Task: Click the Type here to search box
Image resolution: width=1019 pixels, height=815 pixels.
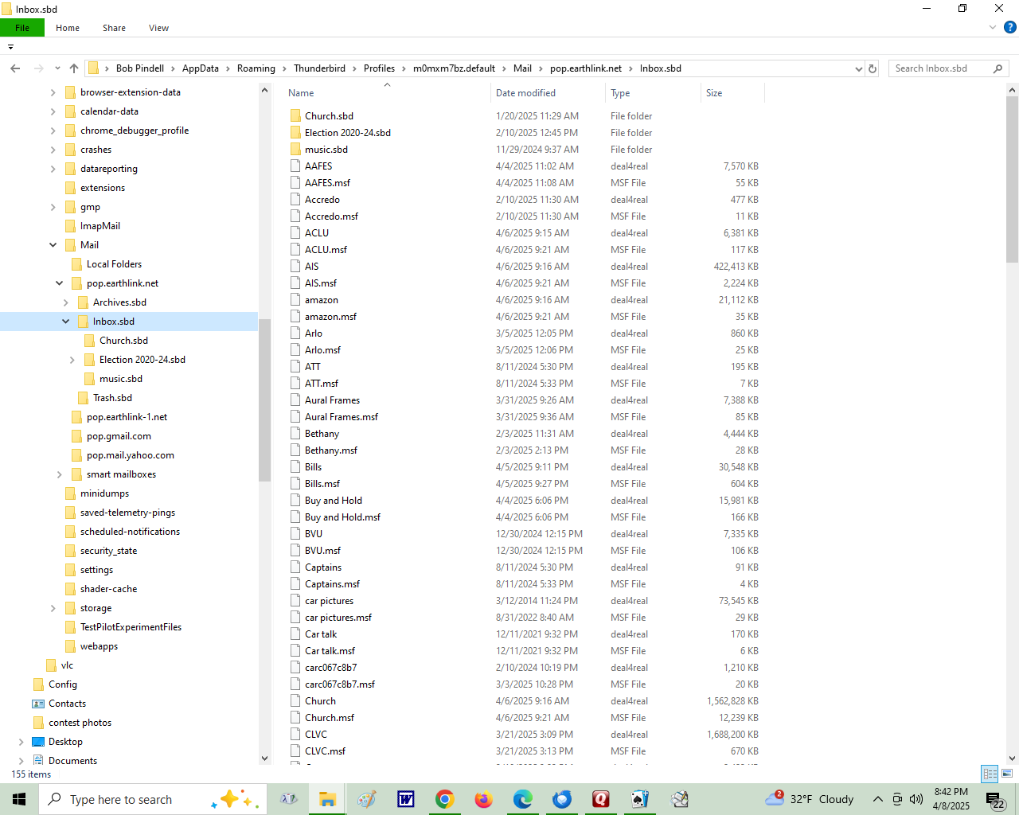Action: pyautogui.click(x=151, y=799)
